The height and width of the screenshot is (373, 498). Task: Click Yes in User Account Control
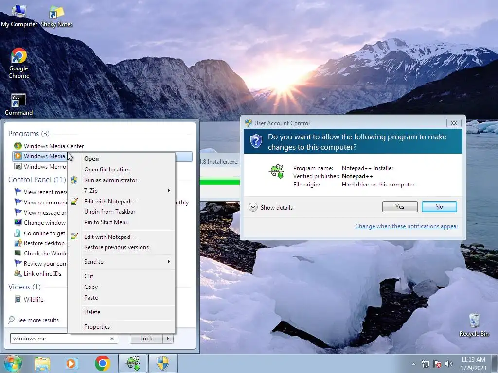(400, 207)
